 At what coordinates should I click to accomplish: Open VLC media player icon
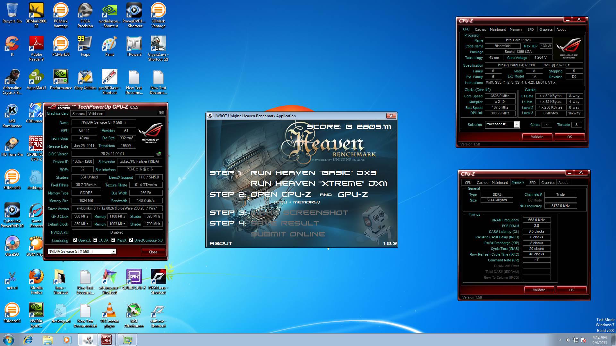pos(109,315)
